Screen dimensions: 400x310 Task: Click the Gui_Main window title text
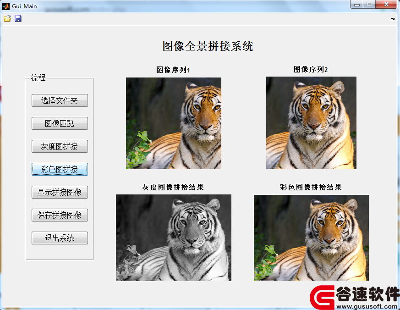tap(24, 6)
